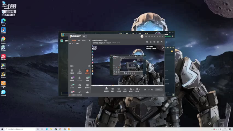Open the microphone dropdown arrow

(x=133, y=89)
